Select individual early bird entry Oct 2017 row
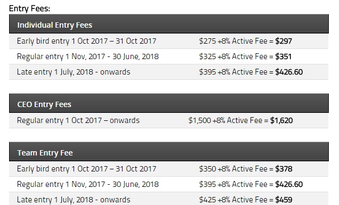The width and height of the screenshot is (339, 205). [x=168, y=41]
